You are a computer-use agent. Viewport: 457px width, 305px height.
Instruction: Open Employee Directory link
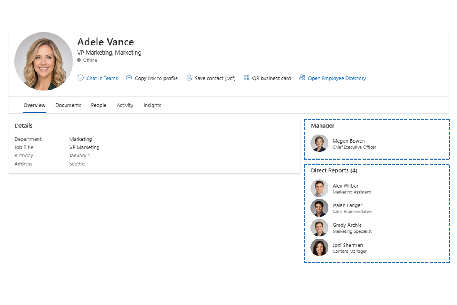pos(337,78)
